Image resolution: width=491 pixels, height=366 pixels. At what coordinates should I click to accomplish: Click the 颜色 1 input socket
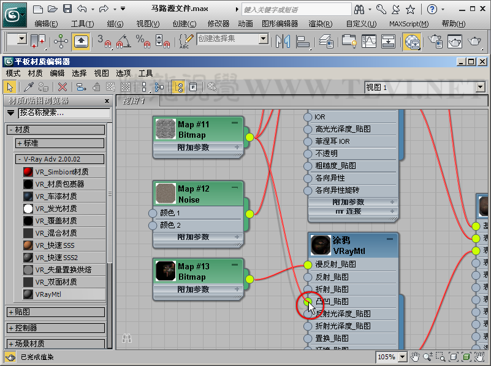click(x=153, y=213)
